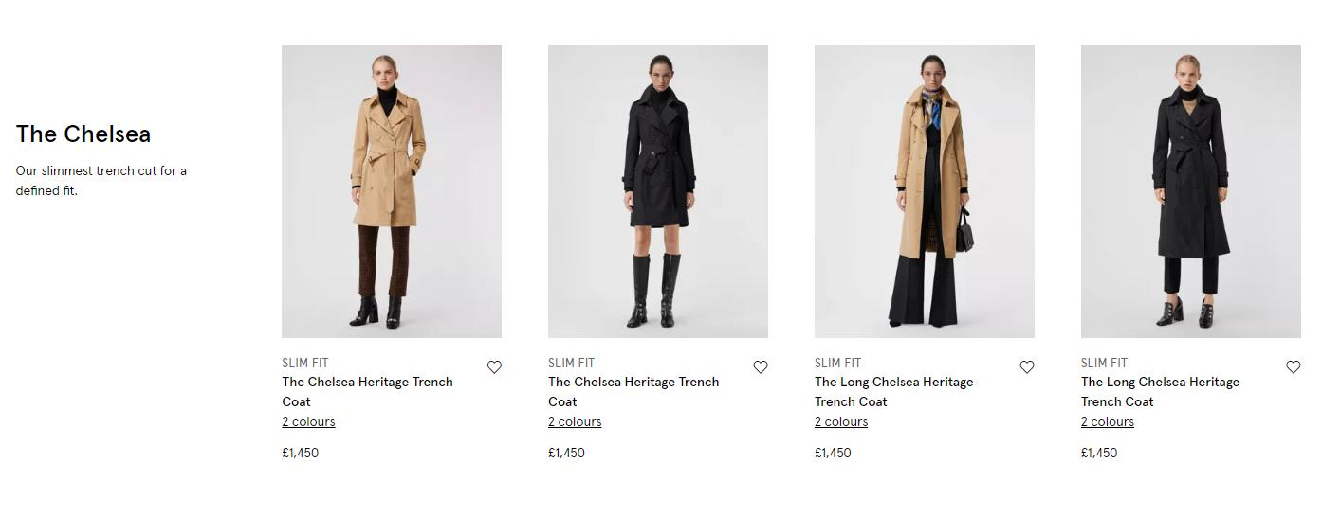The width and height of the screenshot is (1322, 517).
Task: Open the black short trench with knee boots image
Action: 658,191
